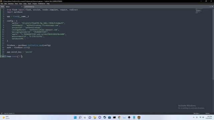Click line number 17 in gutter
This screenshot has height=120, width=214.
(x=3, y=45)
